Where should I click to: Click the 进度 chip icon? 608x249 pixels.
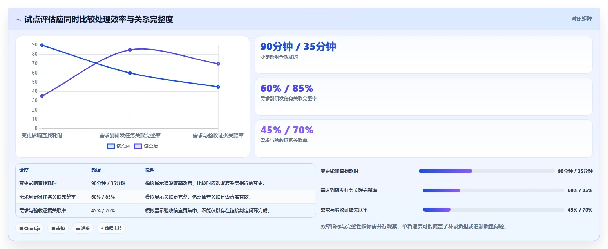click(x=78, y=228)
